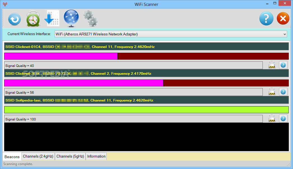
Task: Open the globe network icon
Action: click(x=71, y=18)
